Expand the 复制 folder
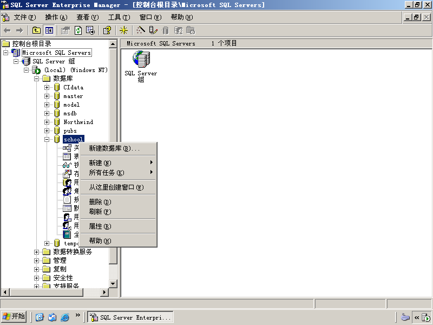This screenshot has width=433, height=325. pos(36,269)
